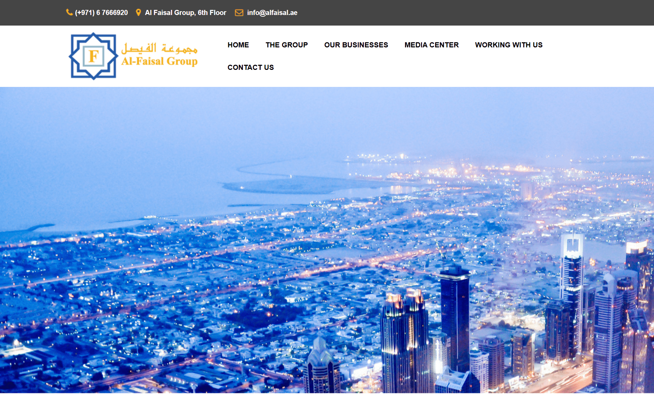The image size is (654, 394).
Task: Click the orange phone handset icon
Action: tap(69, 13)
